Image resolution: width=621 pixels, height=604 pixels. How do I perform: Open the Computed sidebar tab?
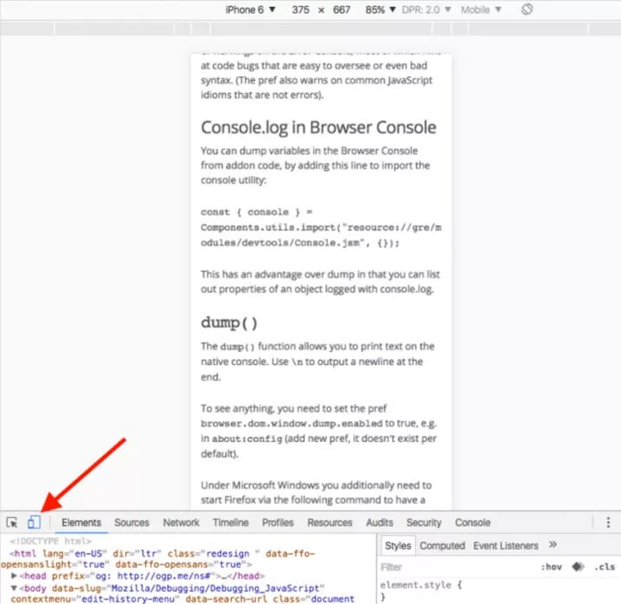pyautogui.click(x=442, y=545)
